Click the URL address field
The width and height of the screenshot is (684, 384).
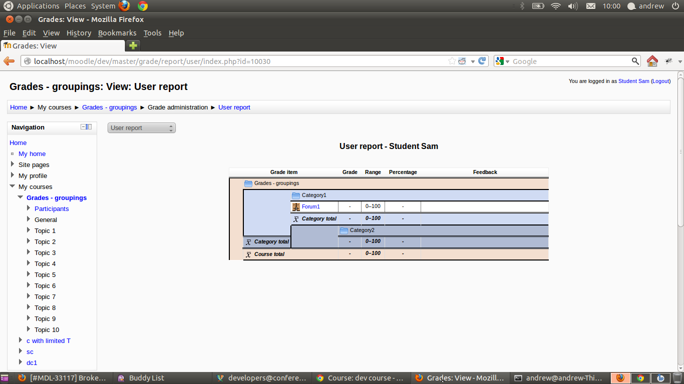pyautogui.click(x=240, y=61)
